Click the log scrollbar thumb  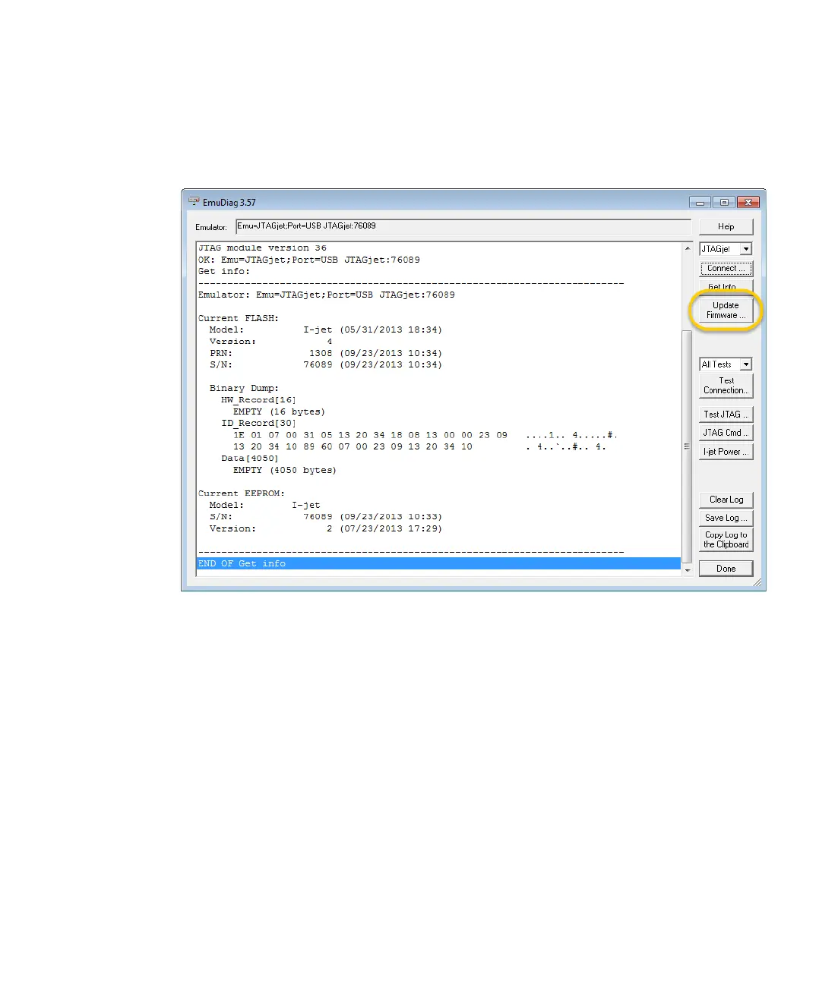(x=688, y=446)
